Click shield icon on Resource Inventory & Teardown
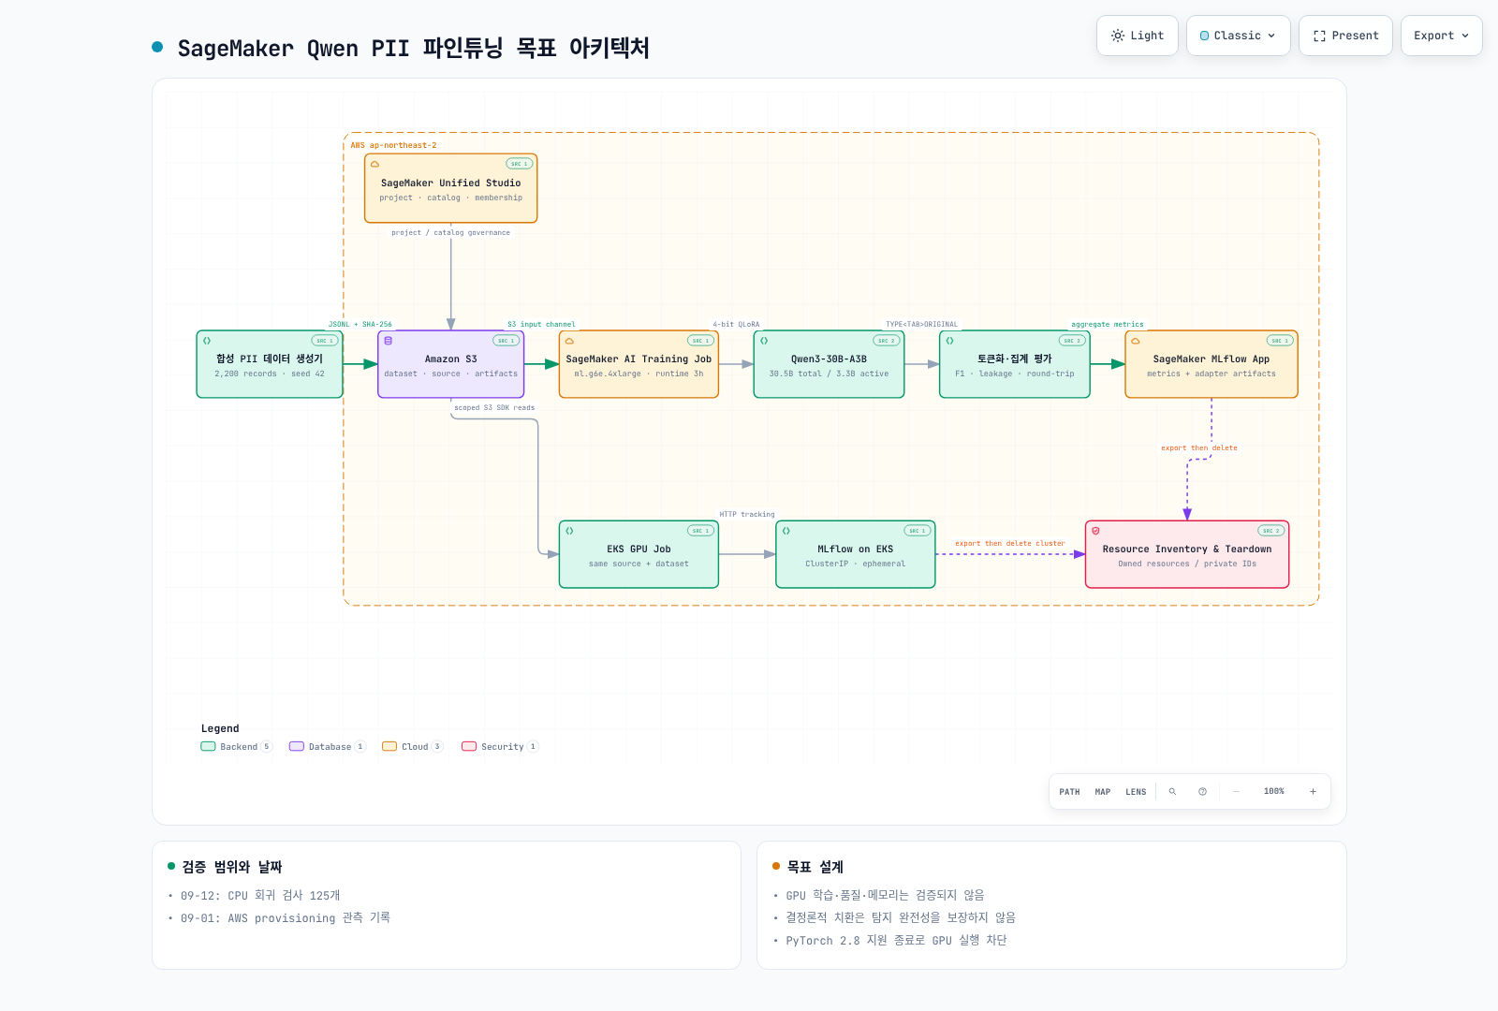 point(1095,531)
